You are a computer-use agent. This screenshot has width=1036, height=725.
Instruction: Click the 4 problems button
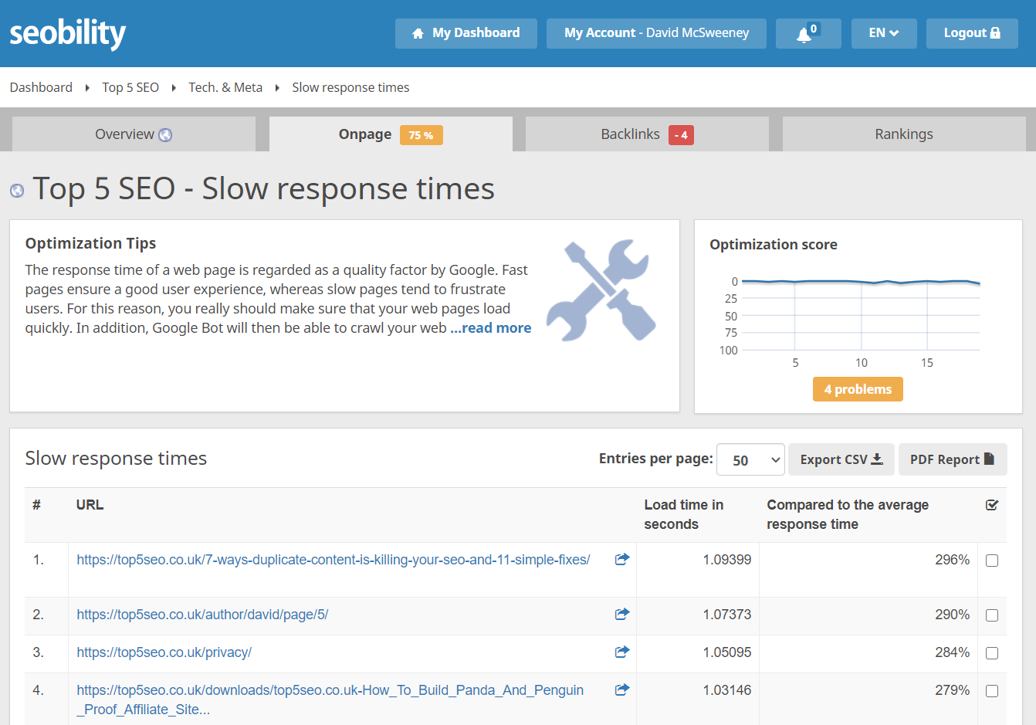click(x=858, y=389)
